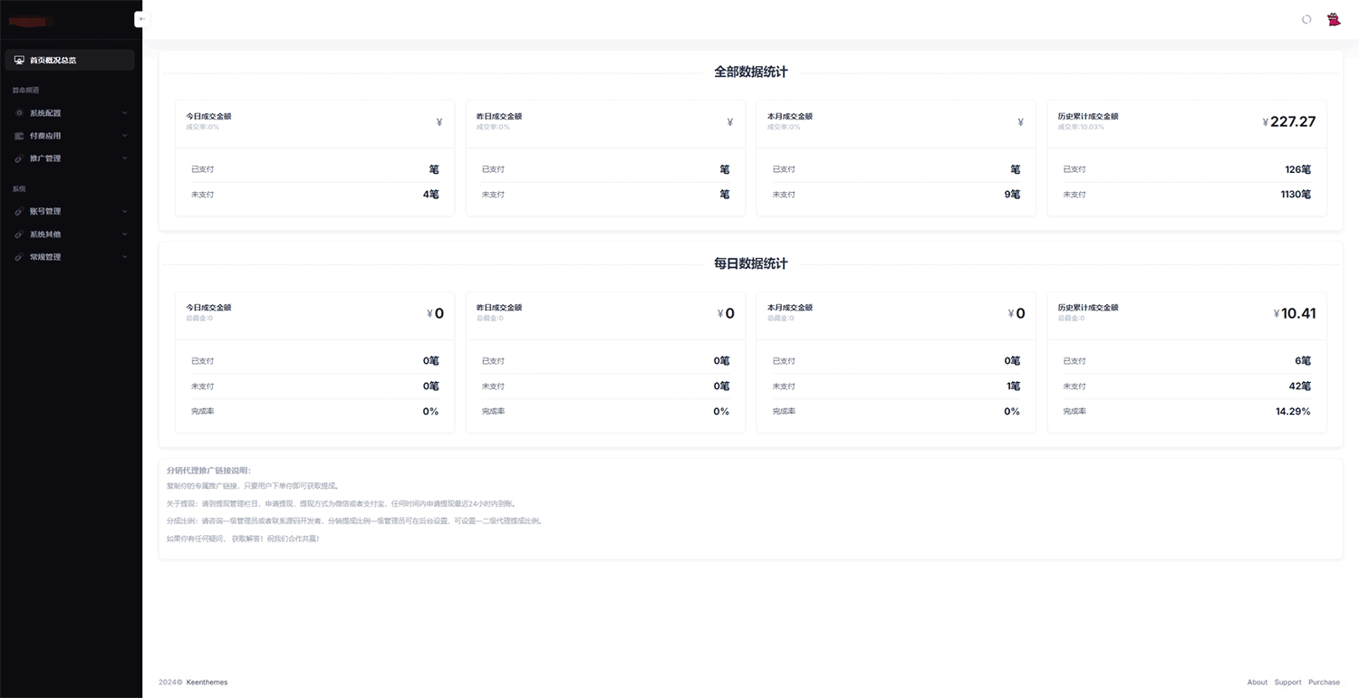Click the 1笔 monthly unpaid count
This screenshot has width=1359, height=698.
coord(1013,387)
